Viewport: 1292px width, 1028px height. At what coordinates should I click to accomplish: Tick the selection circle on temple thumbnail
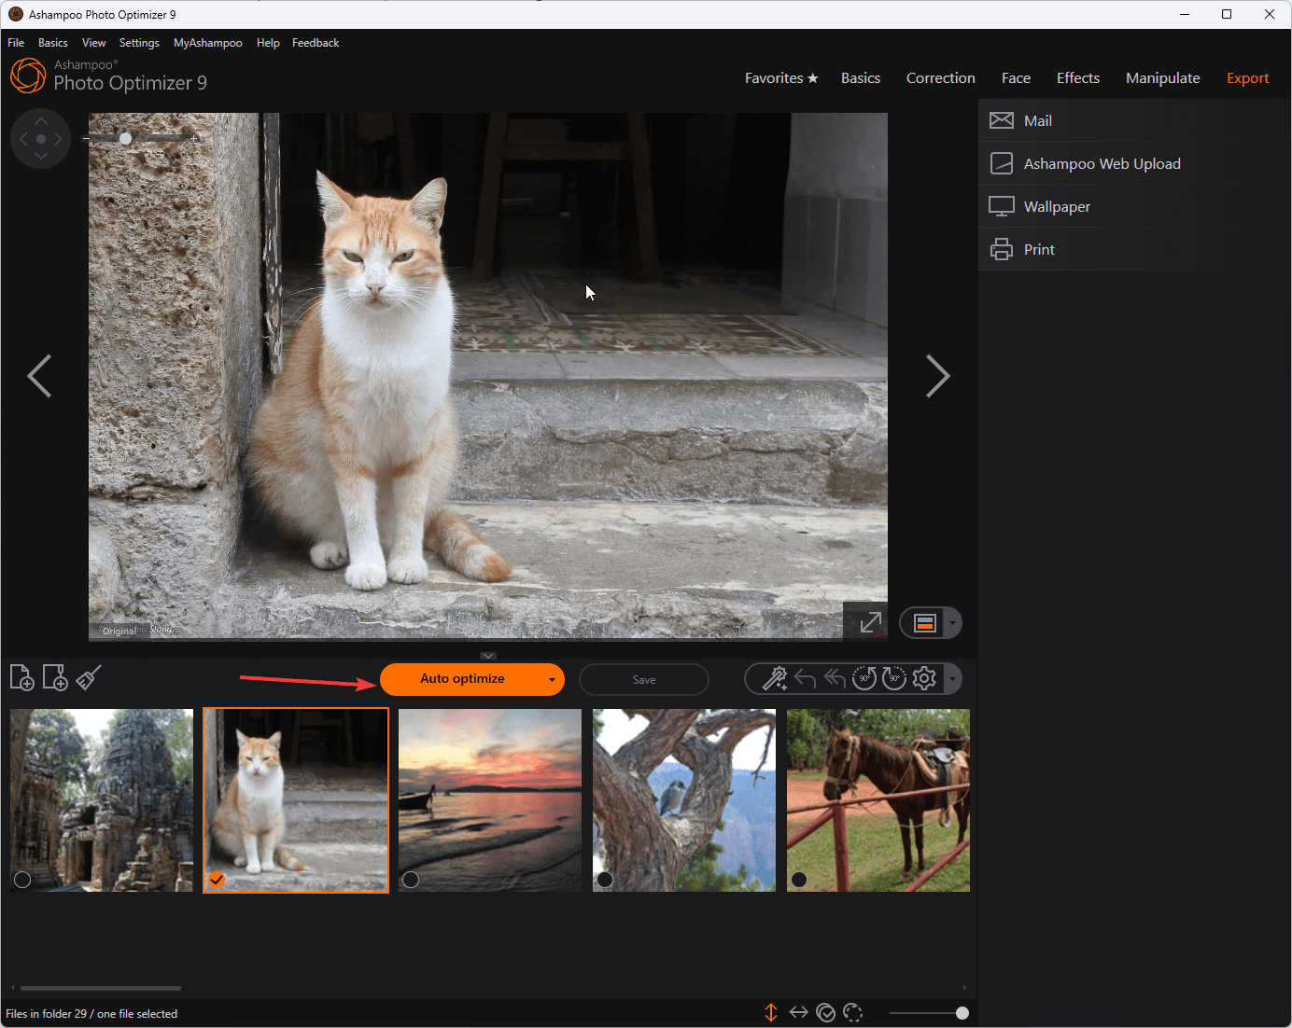click(x=22, y=879)
